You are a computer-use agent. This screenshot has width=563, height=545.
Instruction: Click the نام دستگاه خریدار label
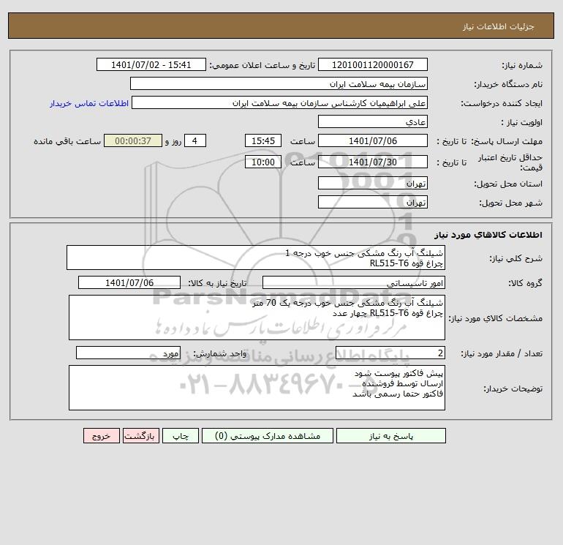coord(508,84)
